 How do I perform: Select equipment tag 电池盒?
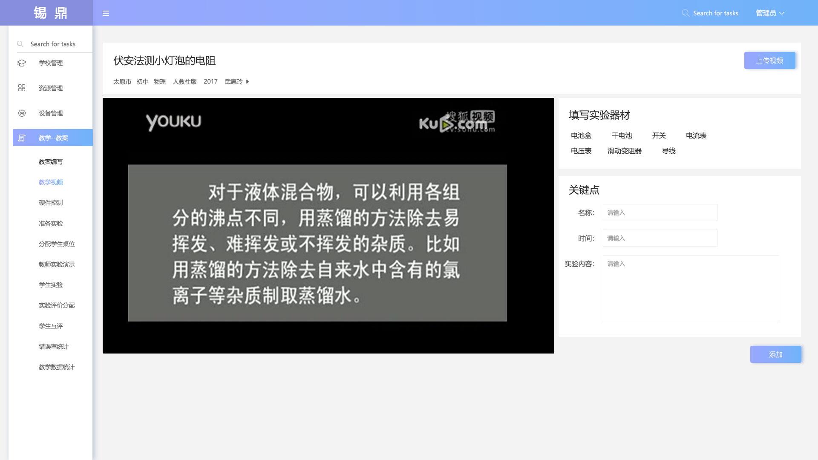pyautogui.click(x=581, y=135)
